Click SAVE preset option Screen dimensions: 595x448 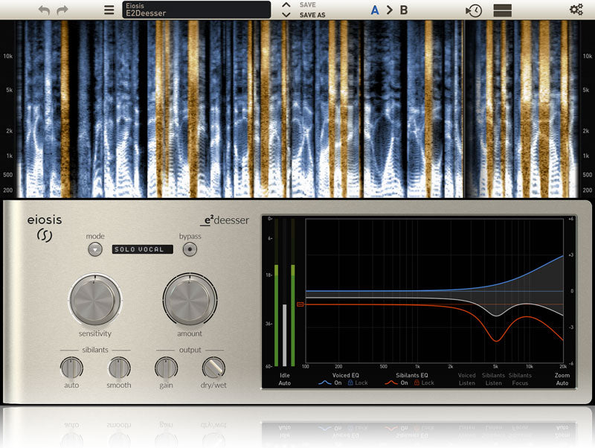click(x=308, y=5)
